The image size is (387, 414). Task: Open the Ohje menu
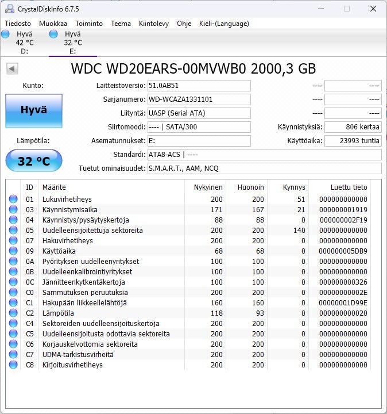point(184,24)
